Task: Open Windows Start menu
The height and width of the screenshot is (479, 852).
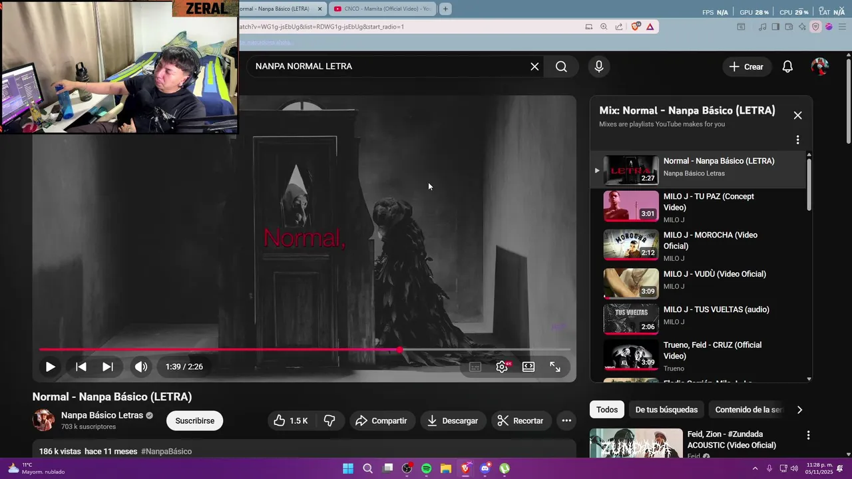Action: pos(348,468)
